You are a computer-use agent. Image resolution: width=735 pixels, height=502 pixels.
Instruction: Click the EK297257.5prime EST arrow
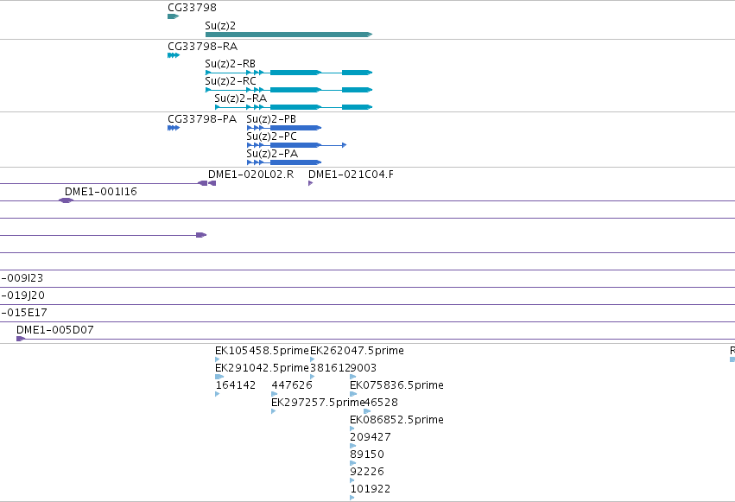click(273, 411)
